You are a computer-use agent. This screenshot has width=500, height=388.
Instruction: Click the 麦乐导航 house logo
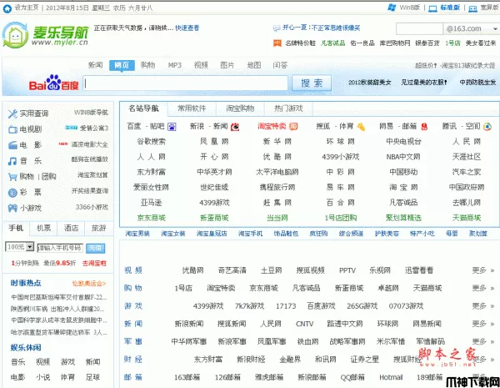[15, 35]
